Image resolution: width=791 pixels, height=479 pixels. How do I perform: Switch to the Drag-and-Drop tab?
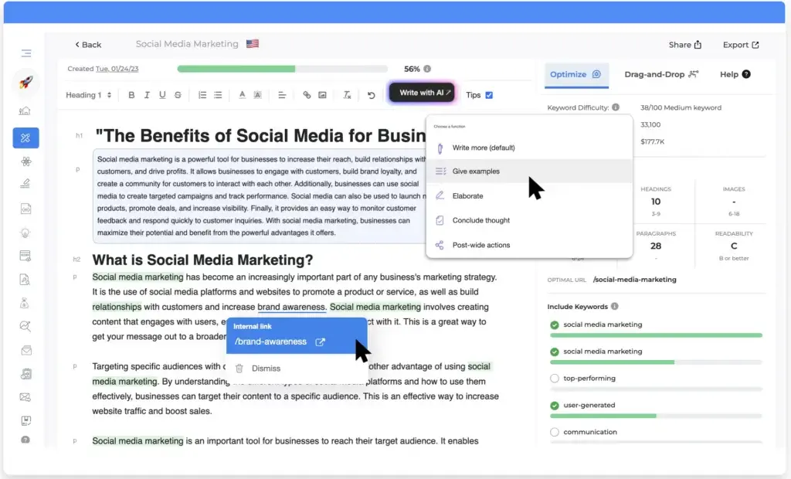pyautogui.click(x=660, y=74)
